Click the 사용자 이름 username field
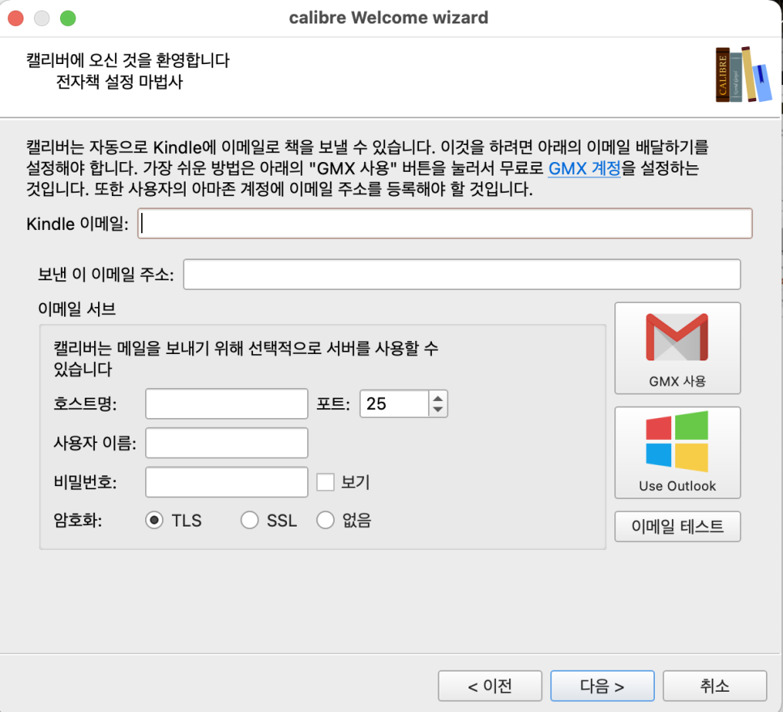Image resolution: width=783 pixels, height=712 pixels. click(227, 443)
